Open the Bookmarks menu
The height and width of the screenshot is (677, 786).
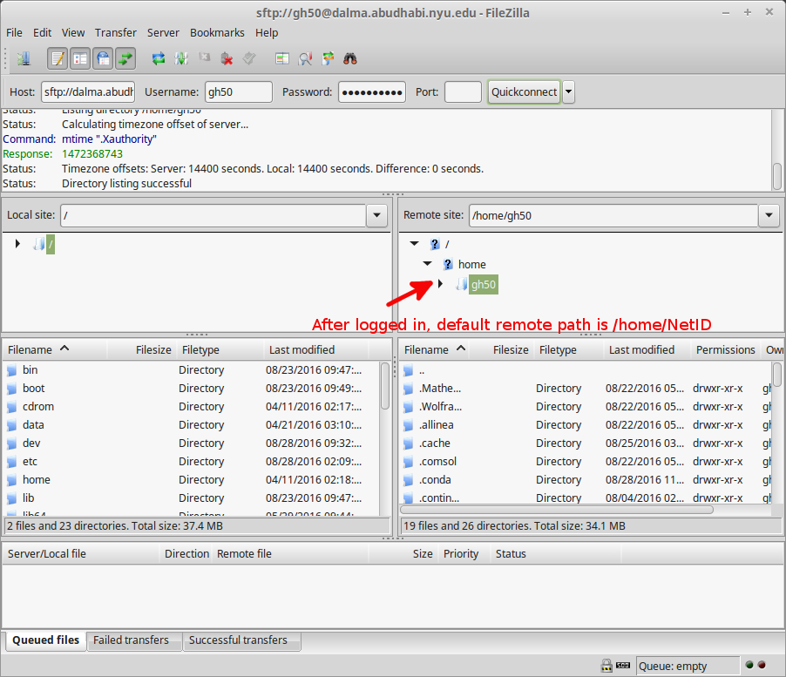[x=217, y=32]
